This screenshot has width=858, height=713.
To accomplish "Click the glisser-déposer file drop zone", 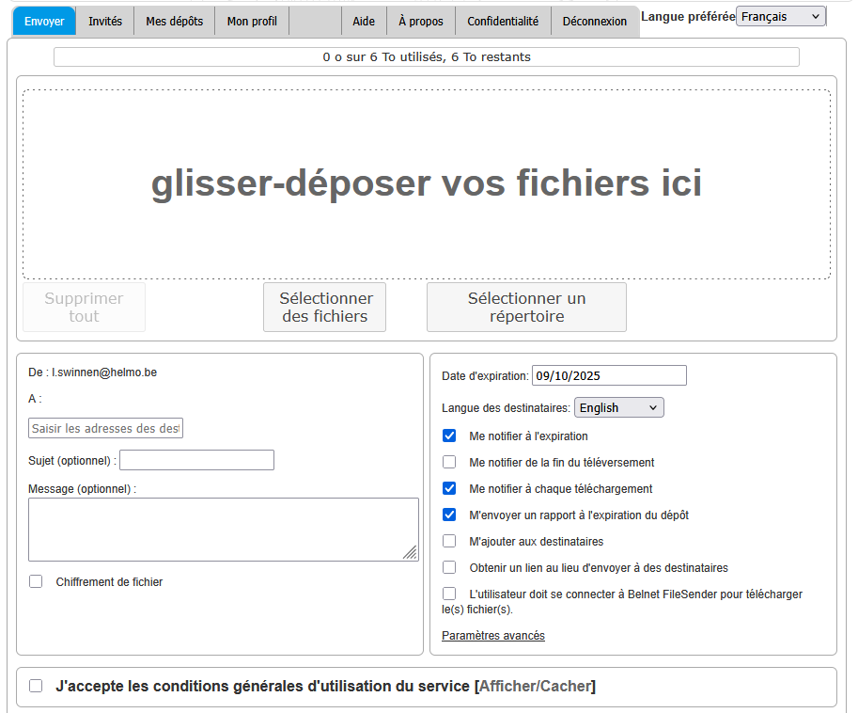I will pos(427,184).
